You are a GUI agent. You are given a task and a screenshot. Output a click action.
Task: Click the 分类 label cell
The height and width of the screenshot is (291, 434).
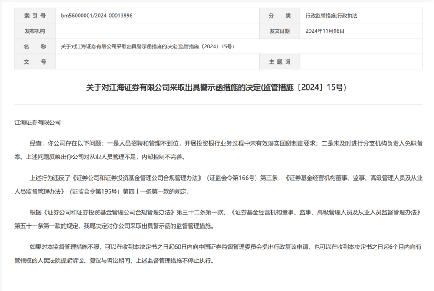279,16
